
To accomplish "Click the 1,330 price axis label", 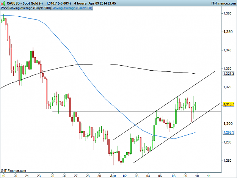I will pyautogui.click(x=228, y=69).
